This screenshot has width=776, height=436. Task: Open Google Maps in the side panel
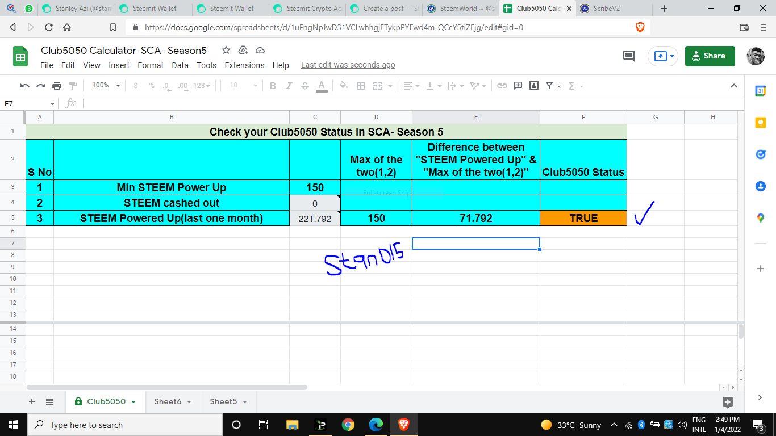tap(761, 218)
